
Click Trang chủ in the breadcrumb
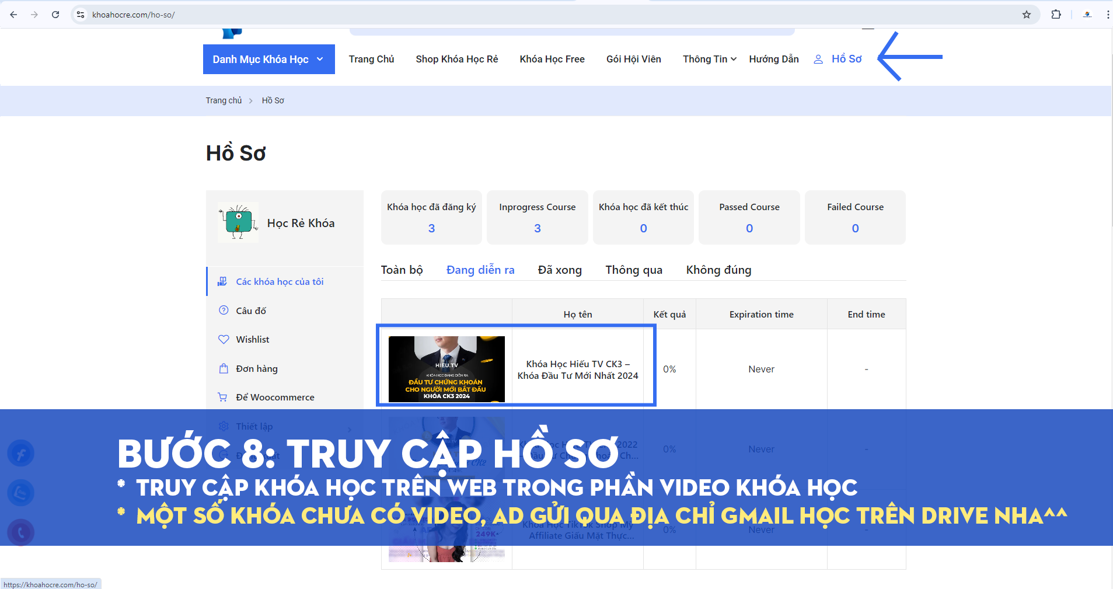[x=224, y=100]
